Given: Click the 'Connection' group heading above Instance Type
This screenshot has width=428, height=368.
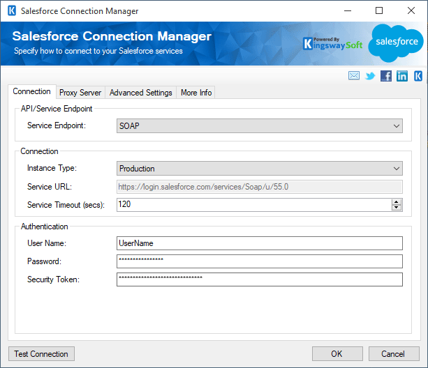Looking at the screenshot, I should coord(39,151).
